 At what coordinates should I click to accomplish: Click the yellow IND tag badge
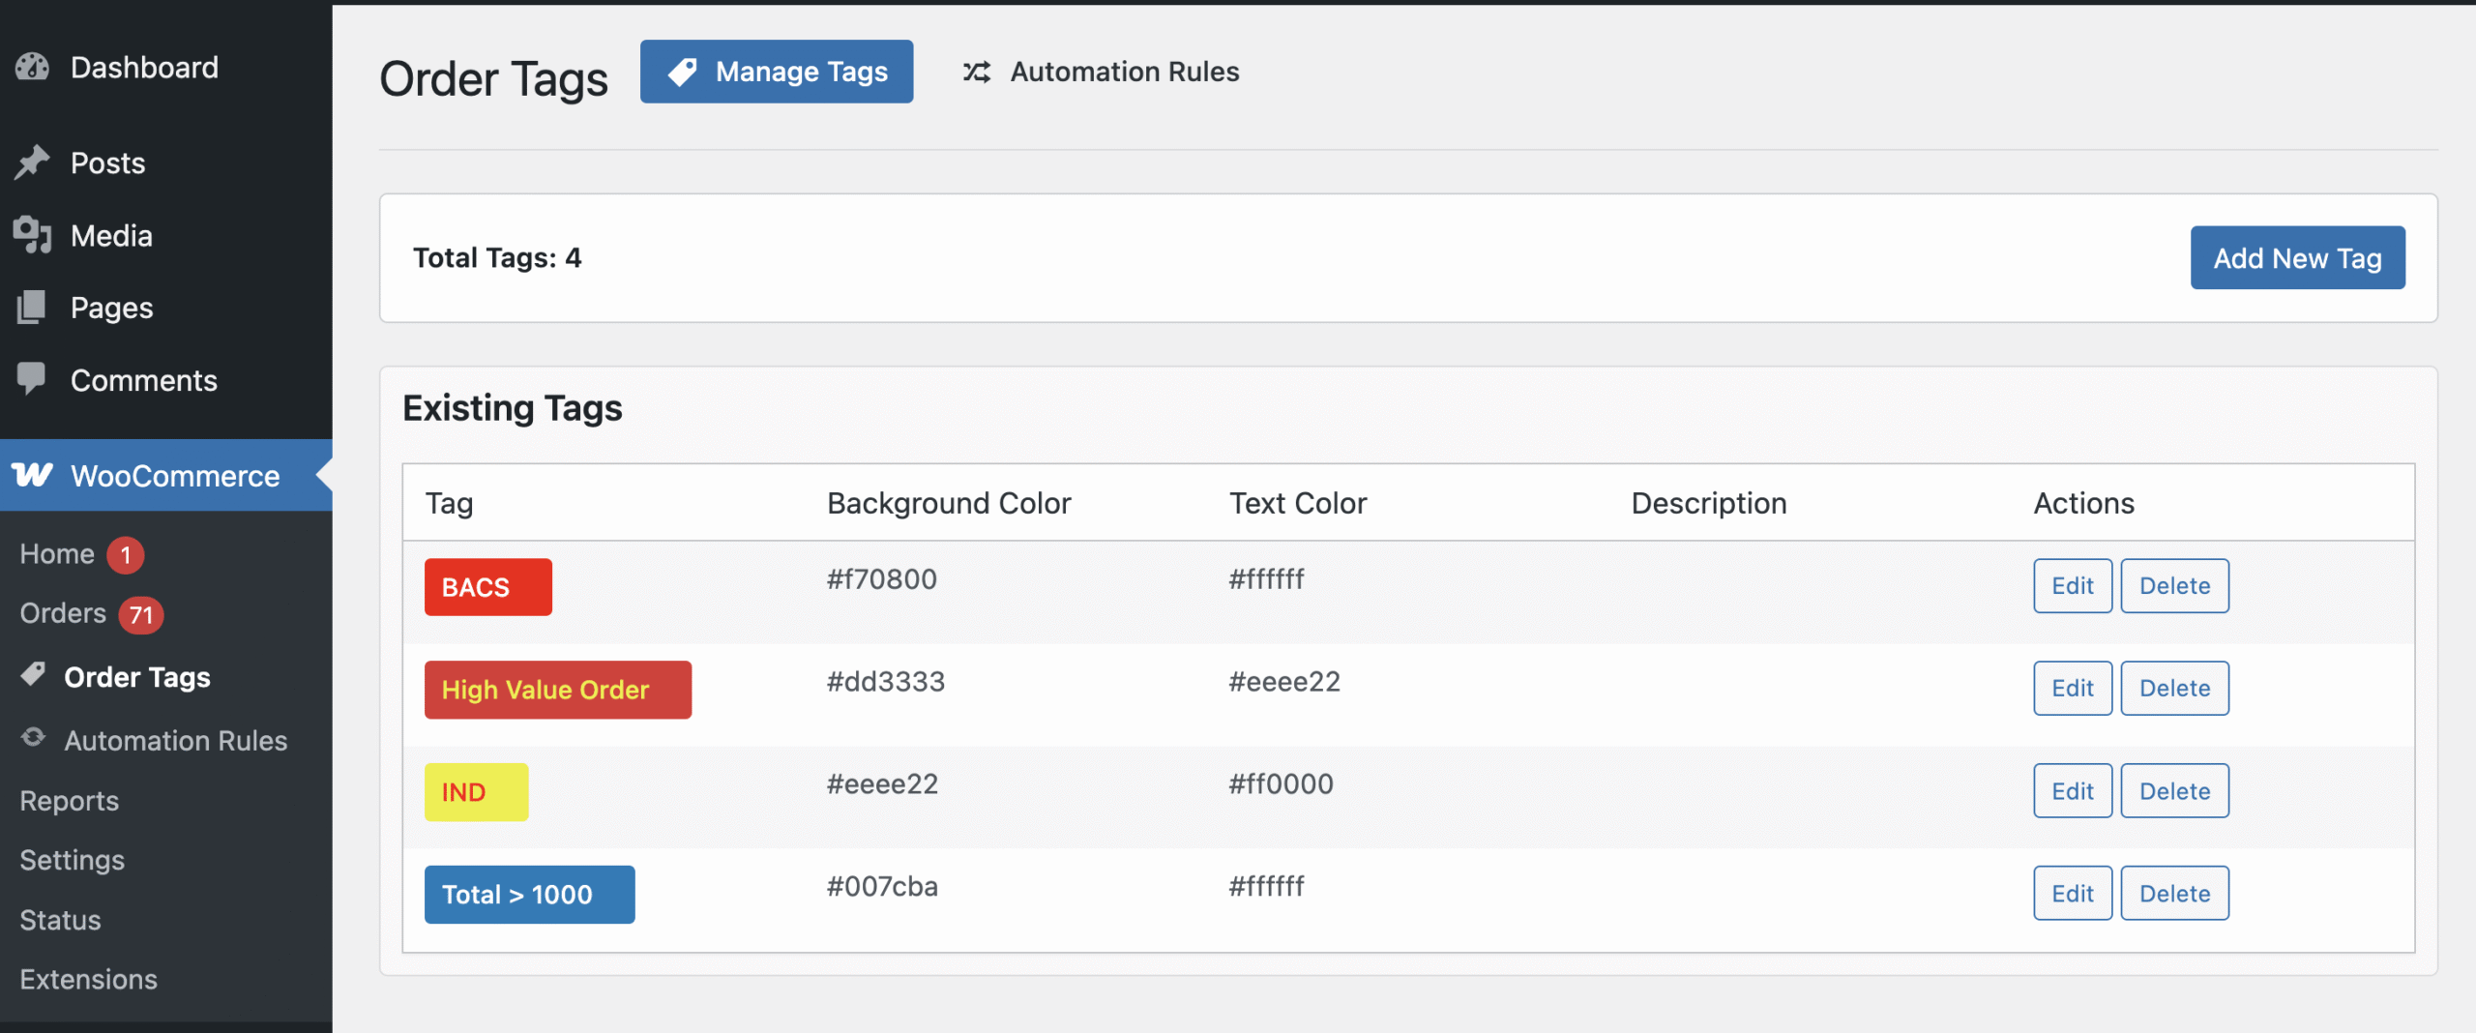point(476,792)
